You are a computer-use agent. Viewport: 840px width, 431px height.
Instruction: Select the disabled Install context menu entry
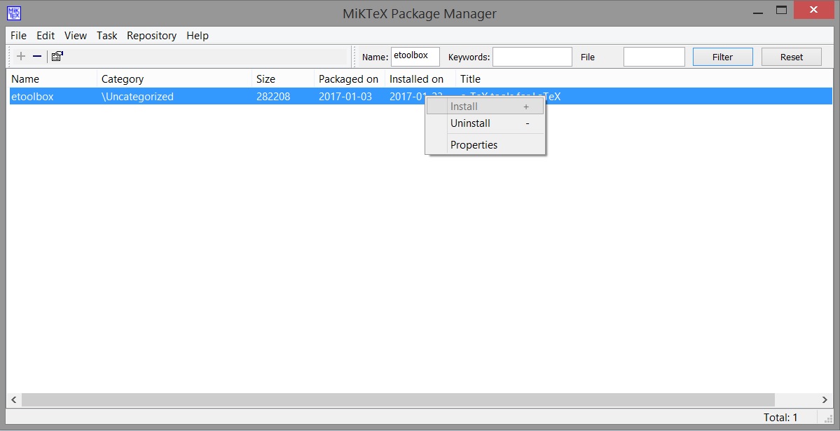pyautogui.click(x=486, y=106)
